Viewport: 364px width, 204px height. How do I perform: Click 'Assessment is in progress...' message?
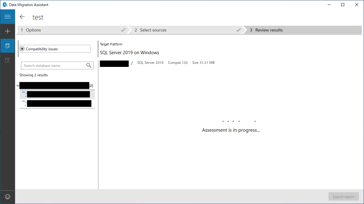click(231, 130)
